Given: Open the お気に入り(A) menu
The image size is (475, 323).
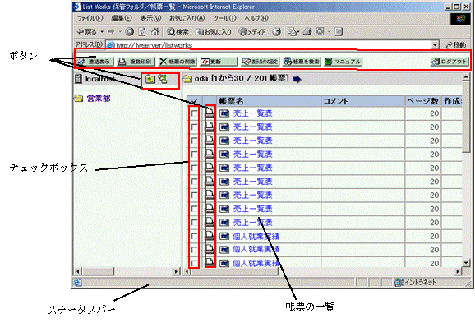Looking at the screenshot, I should [x=187, y=18].
